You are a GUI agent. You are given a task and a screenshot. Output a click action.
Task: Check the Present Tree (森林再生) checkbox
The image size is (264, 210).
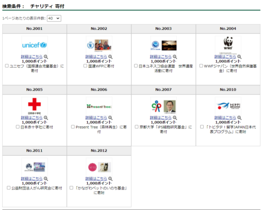pyautogui.click(x=73, y=127)
